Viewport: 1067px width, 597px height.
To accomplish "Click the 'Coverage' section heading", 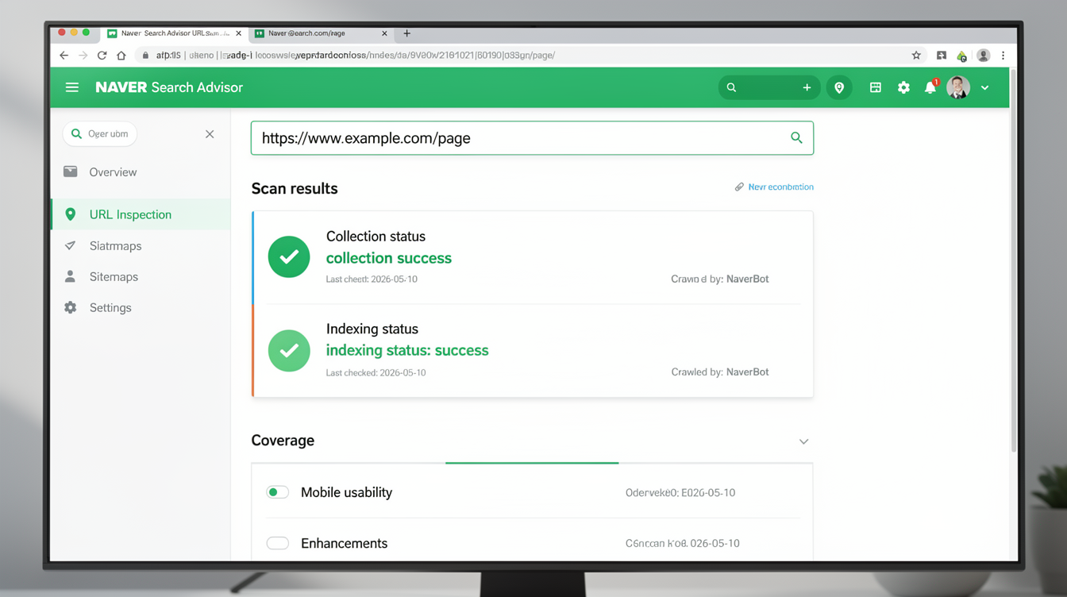I will tap(283, 441).
